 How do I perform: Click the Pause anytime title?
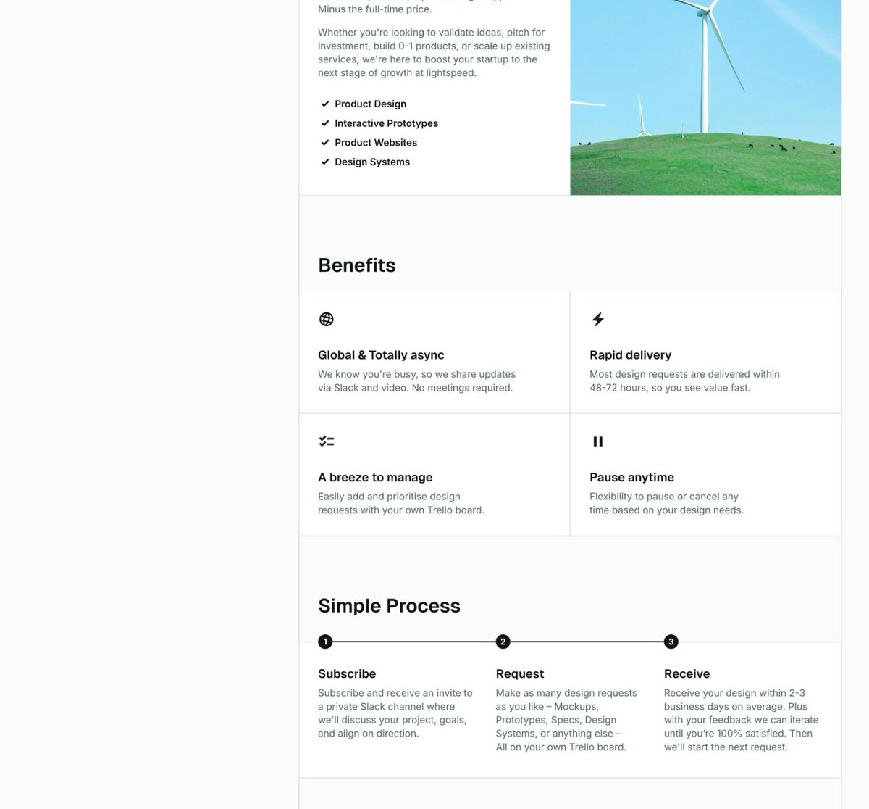631,477
